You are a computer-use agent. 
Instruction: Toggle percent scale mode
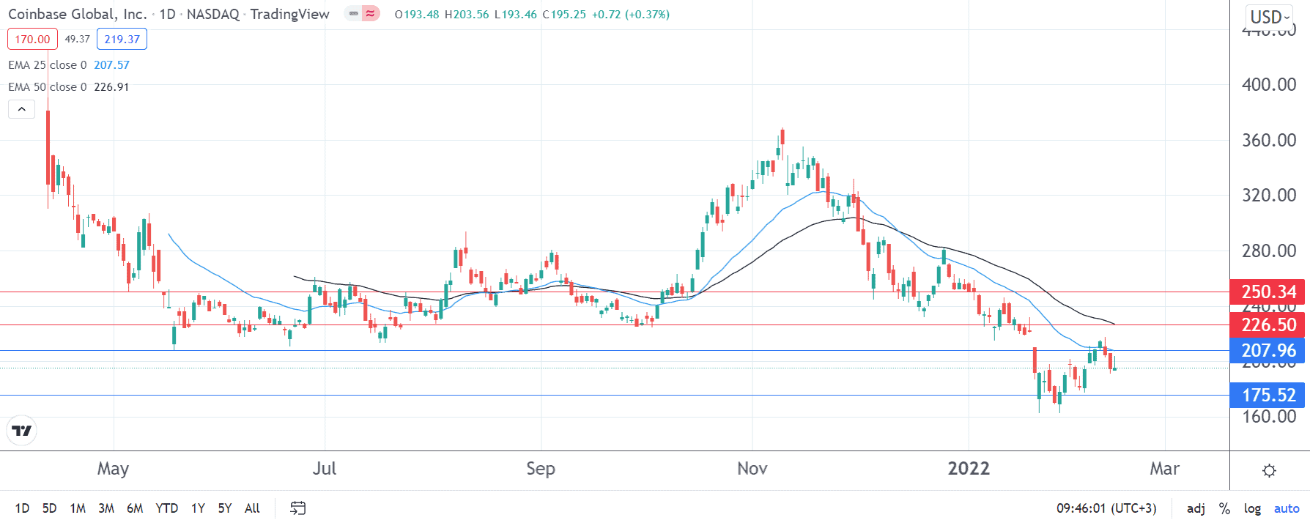point(1224,508)
